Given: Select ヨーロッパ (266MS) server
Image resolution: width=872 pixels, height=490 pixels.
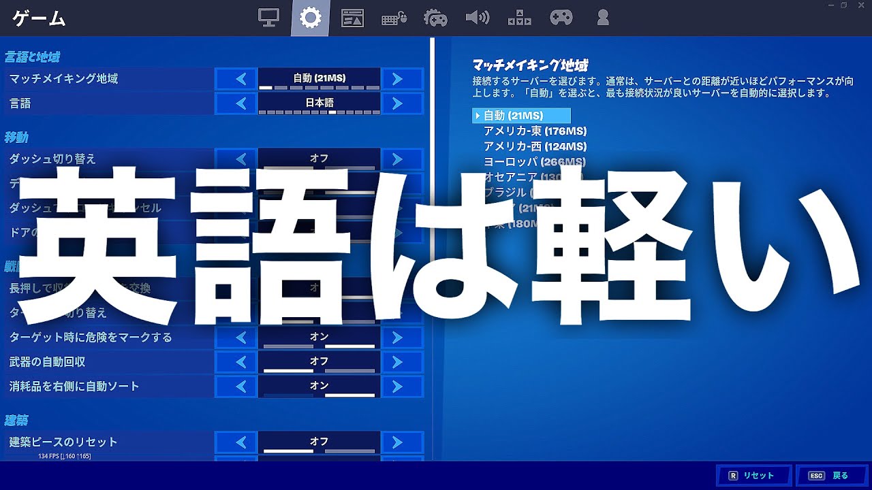Looking at the screenshot, I should pos(535,162).
